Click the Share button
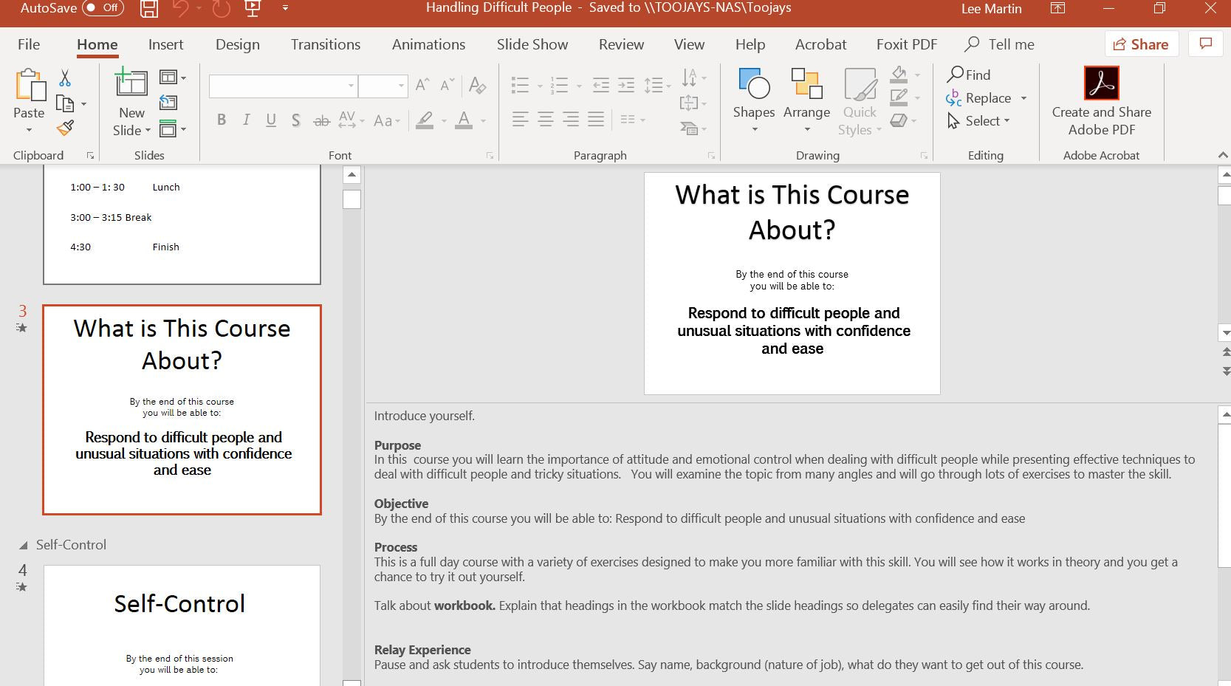 pyautogui.click(x=1141, y=44)
